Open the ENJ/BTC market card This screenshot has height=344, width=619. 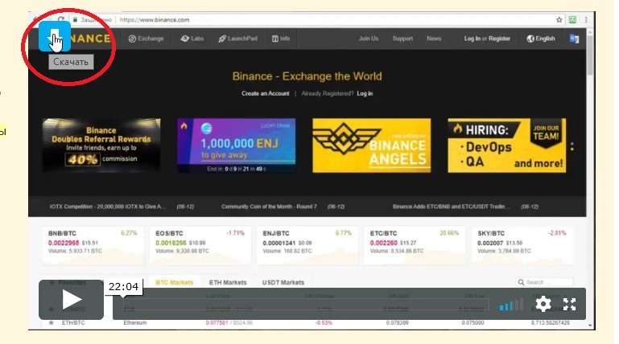click(307, 244)
